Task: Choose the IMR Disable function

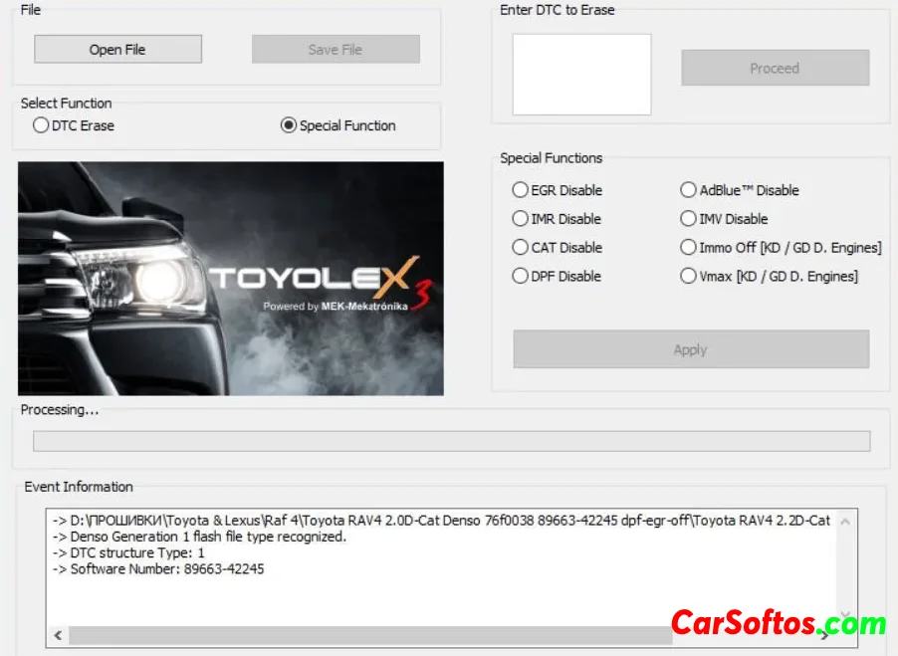Action: click(x=521, y=219)
